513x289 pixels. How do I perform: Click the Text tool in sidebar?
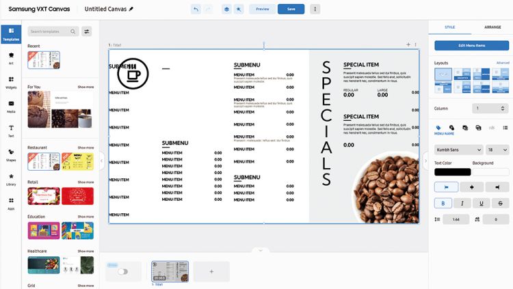click(11, 130)
